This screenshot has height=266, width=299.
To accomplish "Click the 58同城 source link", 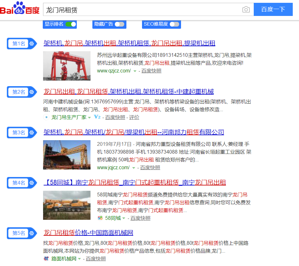I will tap(113, 218).
